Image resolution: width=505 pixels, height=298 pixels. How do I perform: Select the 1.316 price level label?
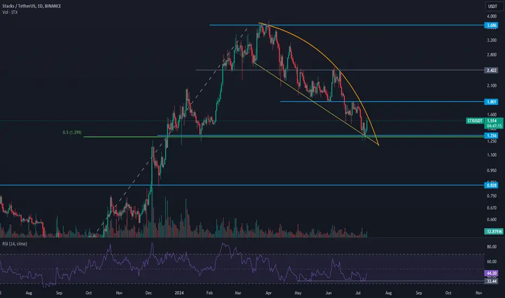pyautogui.click(x=491, y=135)
